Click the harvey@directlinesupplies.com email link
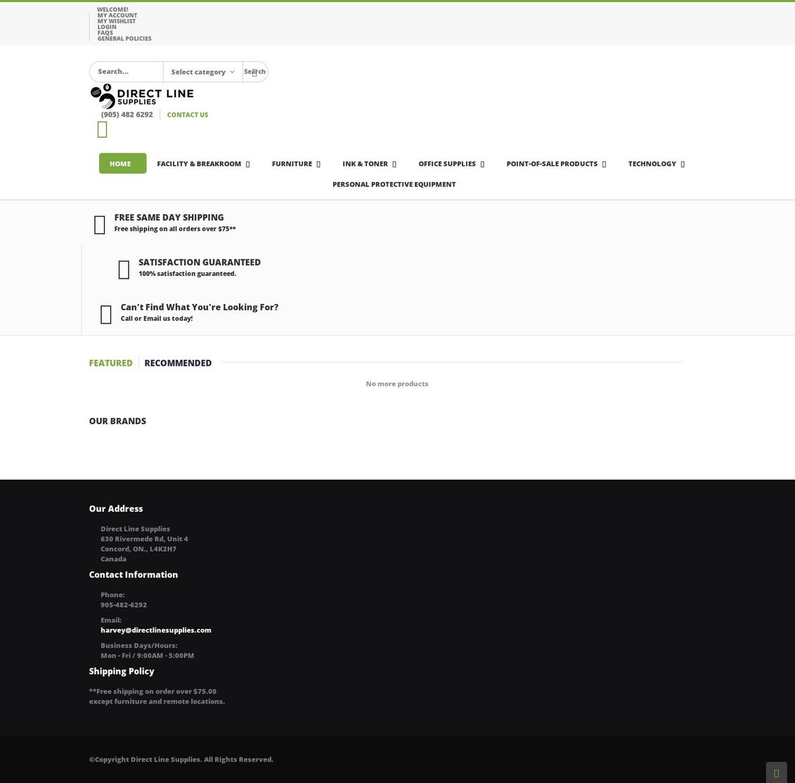 pyautogui.click(x=155, y=630)
